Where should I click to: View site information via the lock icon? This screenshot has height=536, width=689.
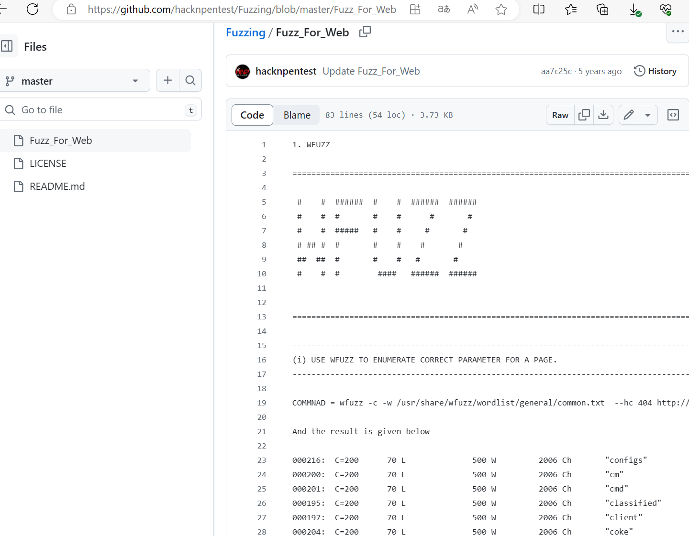(x=71, y=9)
